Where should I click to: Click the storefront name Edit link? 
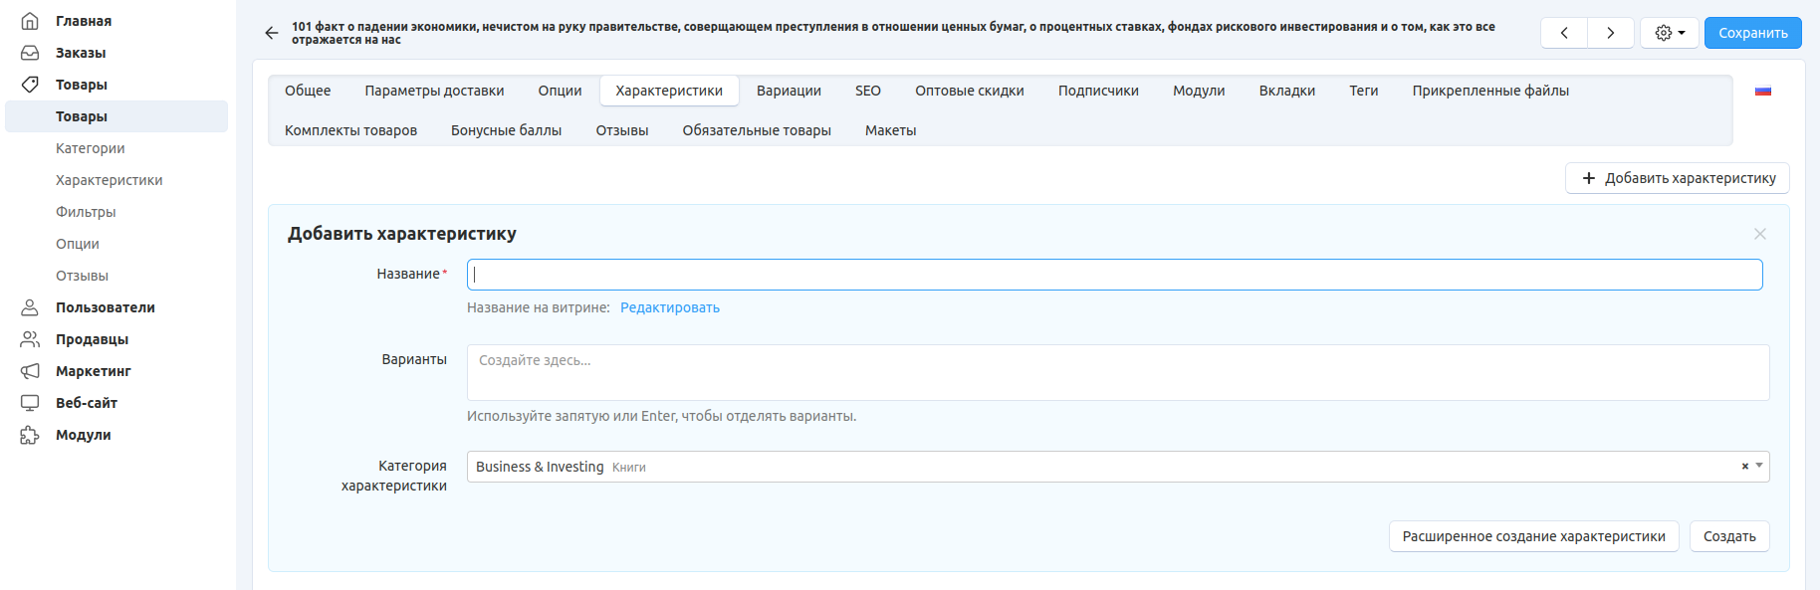point(669,307)
